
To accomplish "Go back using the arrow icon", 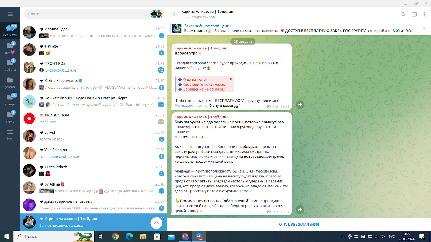I will pos(175,14).
